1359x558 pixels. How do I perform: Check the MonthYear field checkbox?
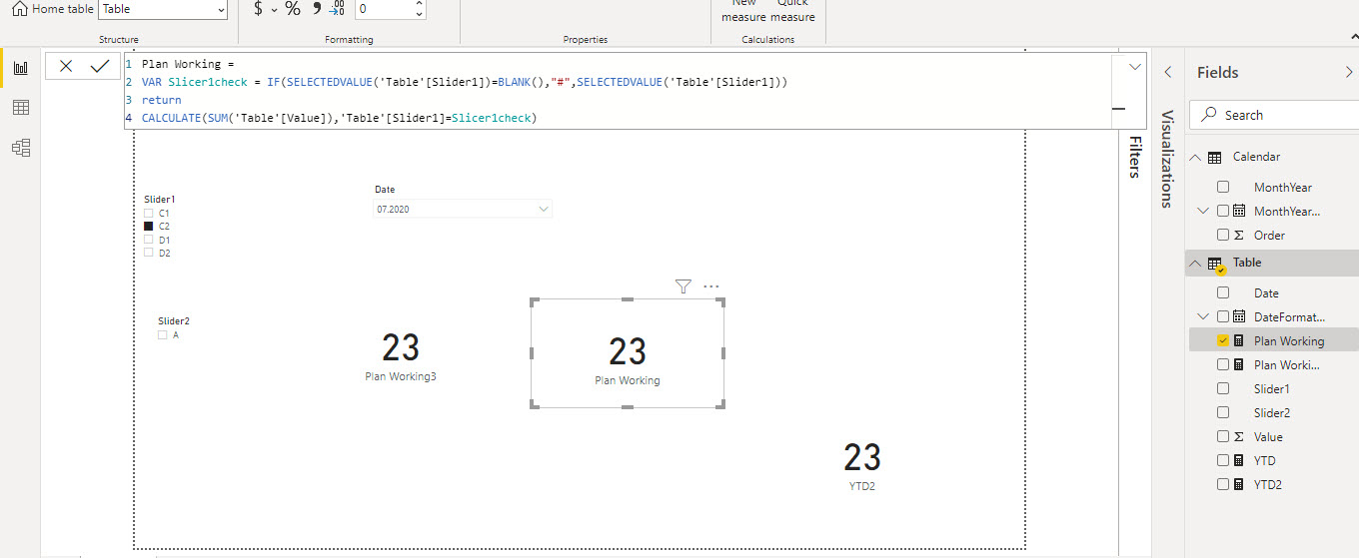coord(1223,187)
